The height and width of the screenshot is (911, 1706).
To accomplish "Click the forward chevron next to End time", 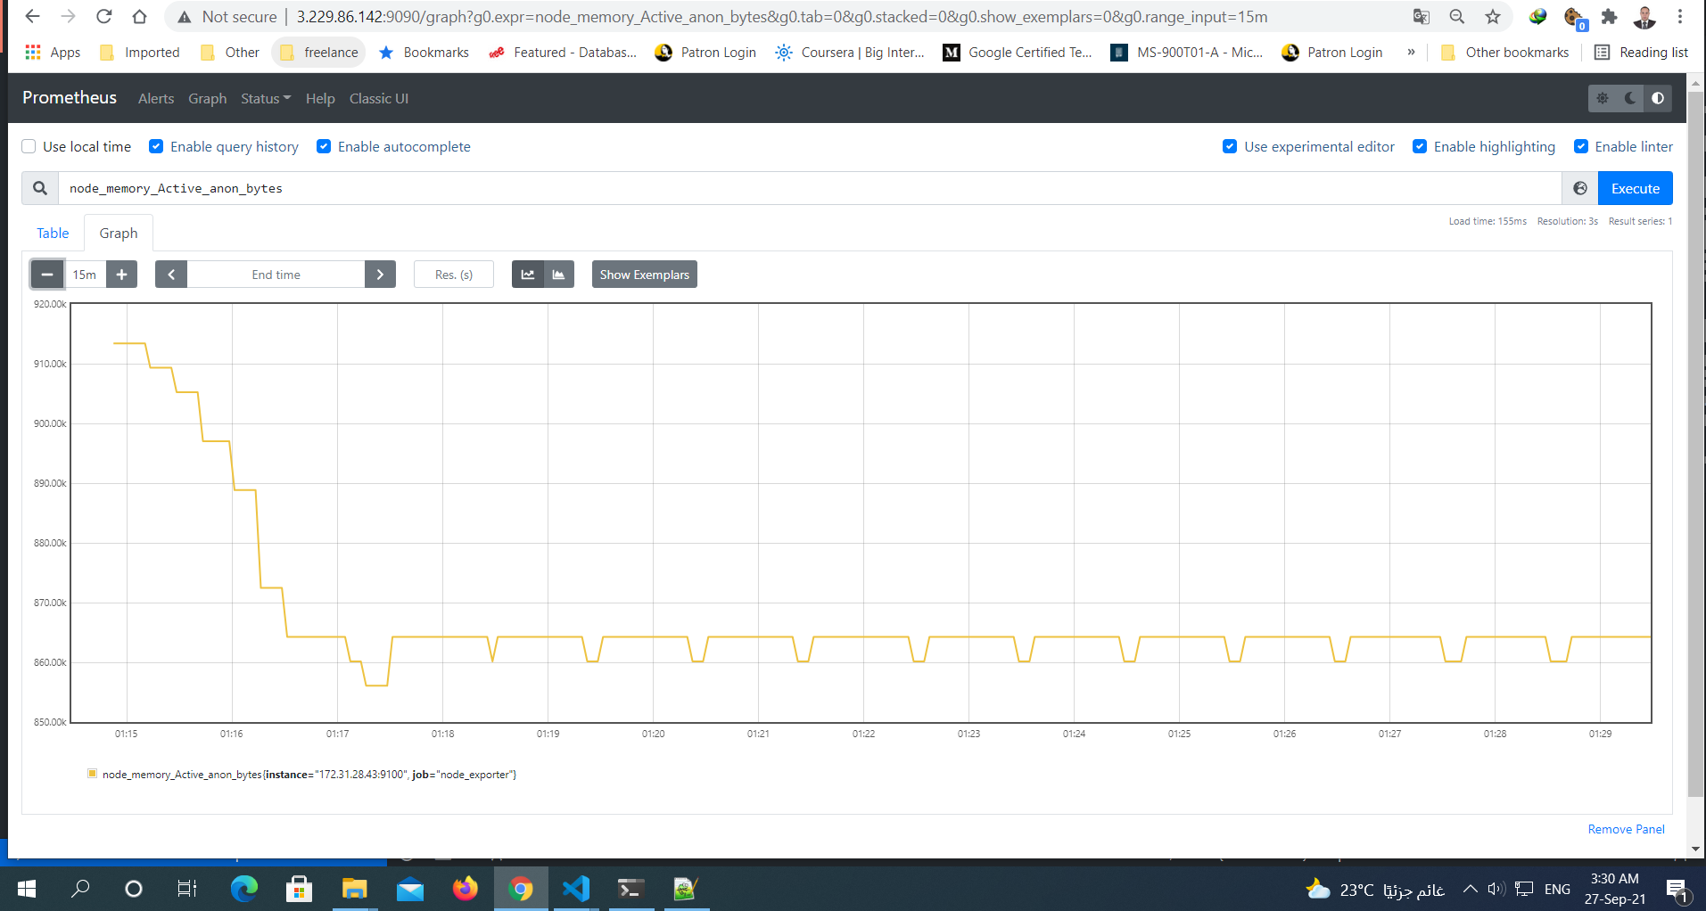I will point(380,274).
